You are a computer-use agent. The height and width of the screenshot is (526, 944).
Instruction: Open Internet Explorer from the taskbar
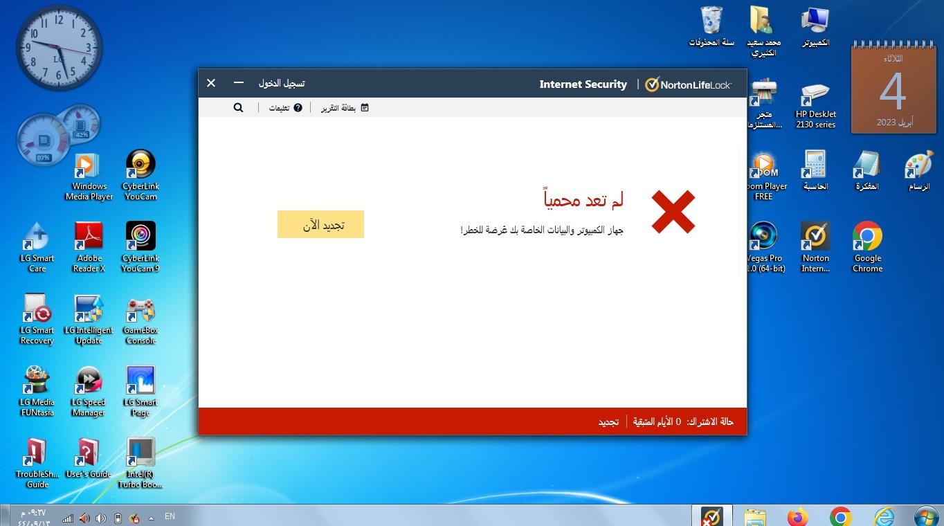pos(884,516)
